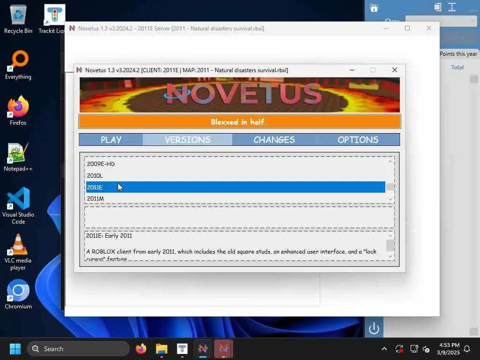Click the muted volume tray icon
This screenshot has height=360, width=480.
(426, 349)
